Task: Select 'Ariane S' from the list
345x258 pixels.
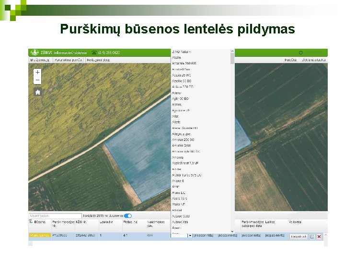Action: tap(178, 181)
